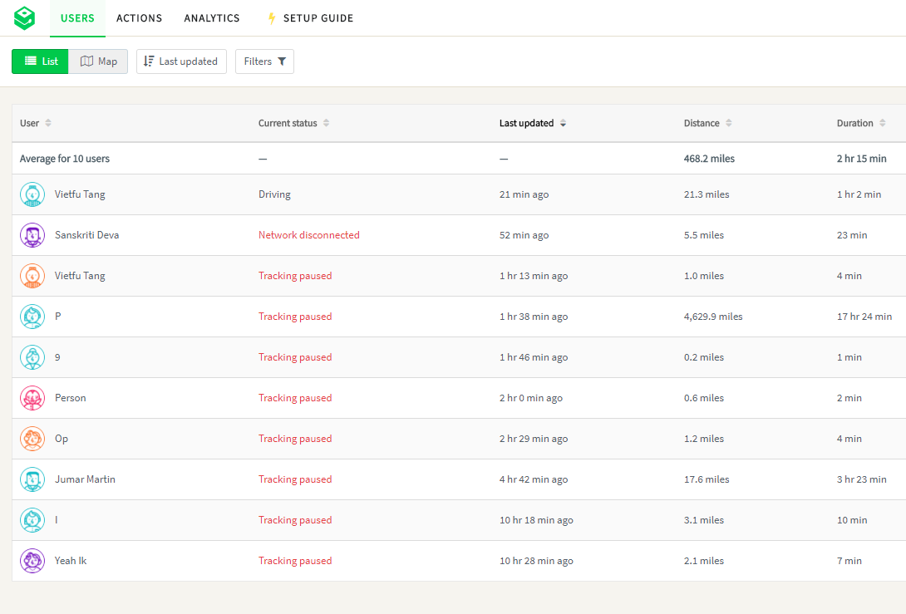Click 21.3 miles distance cell
This screenshot has width=906, height=614.
coord(707,194)
